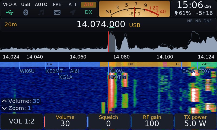Click the 14.080 frequency scale label

pyautogui.click(x=121, y=57)
